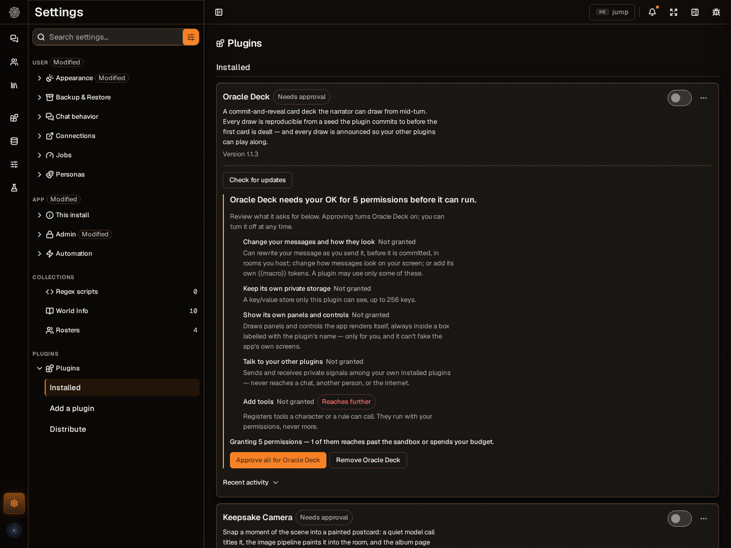Expand the Appearance settings section

(x=40, y=78)
